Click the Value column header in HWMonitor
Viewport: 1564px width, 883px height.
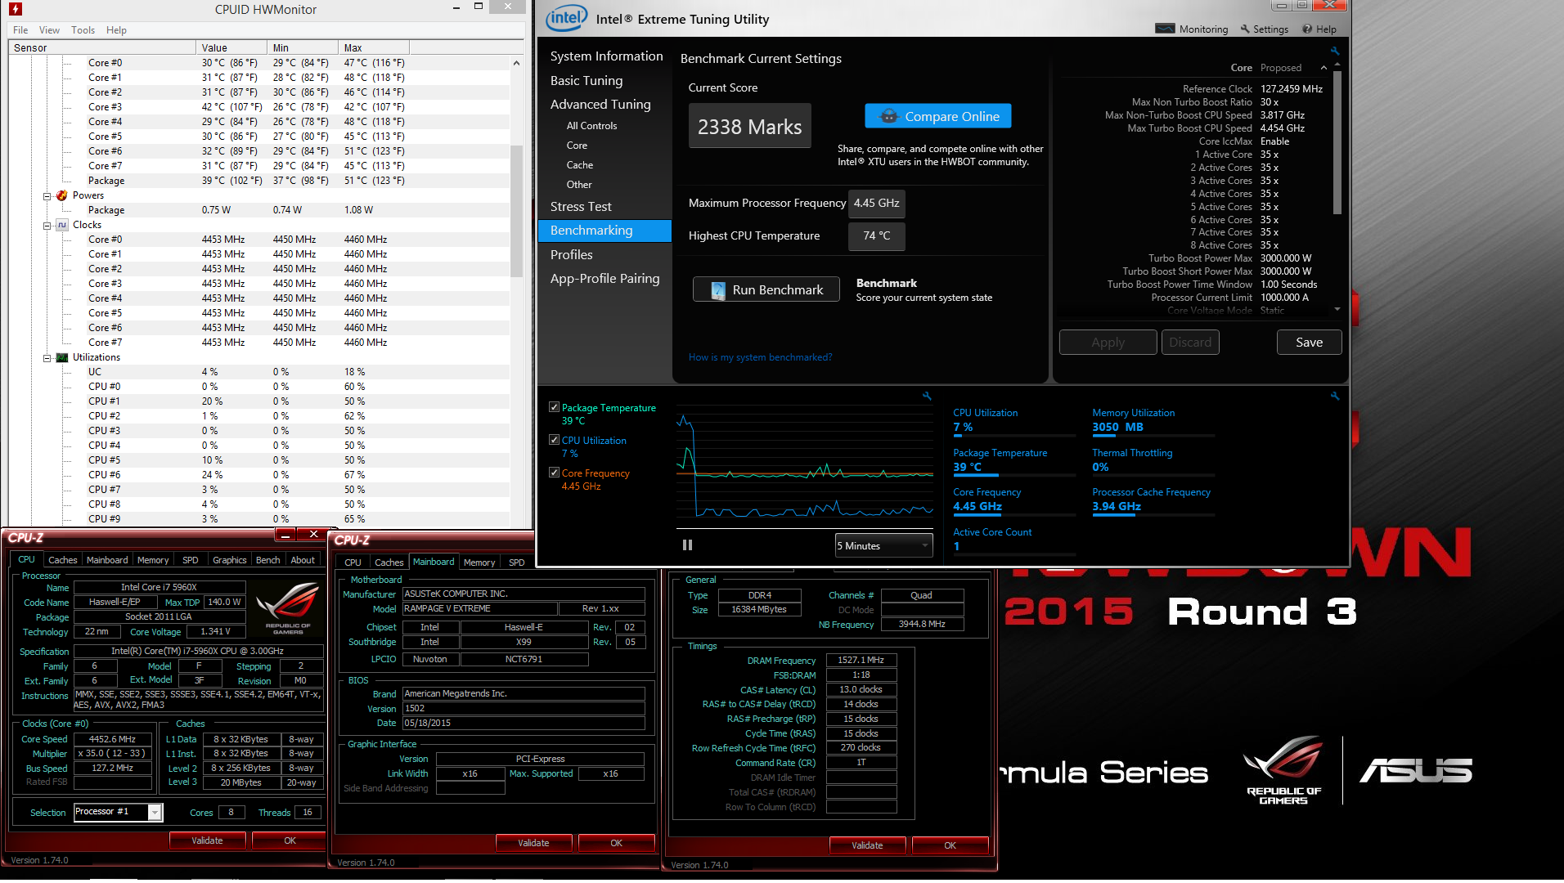pyautogui.click(x=231, y=48)
